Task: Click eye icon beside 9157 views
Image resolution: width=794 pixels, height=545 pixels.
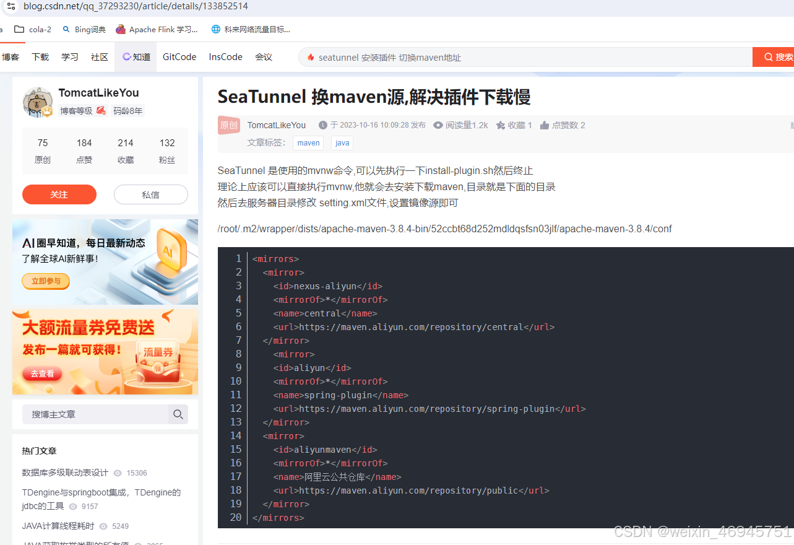Action: 73,507
